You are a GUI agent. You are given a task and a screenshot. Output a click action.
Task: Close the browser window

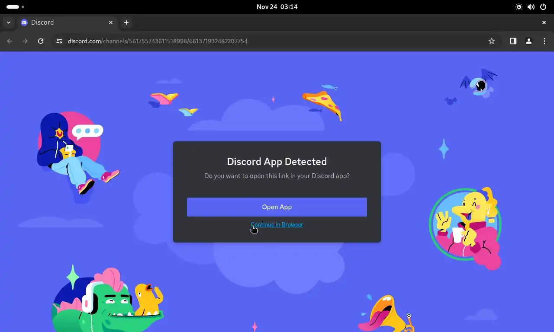(544, 22)
